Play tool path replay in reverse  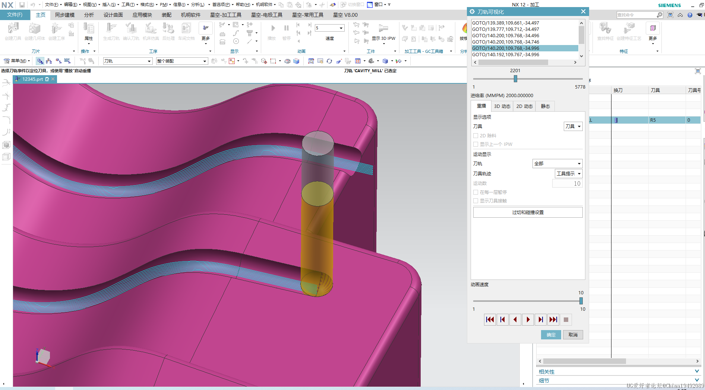[x=515, y=320]
